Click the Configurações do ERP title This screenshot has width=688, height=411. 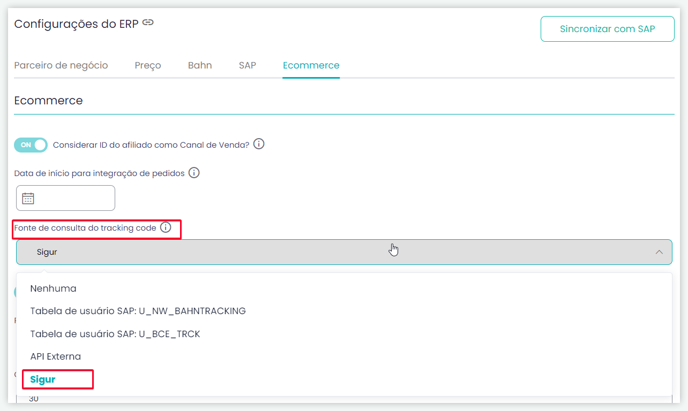(76, 24)
